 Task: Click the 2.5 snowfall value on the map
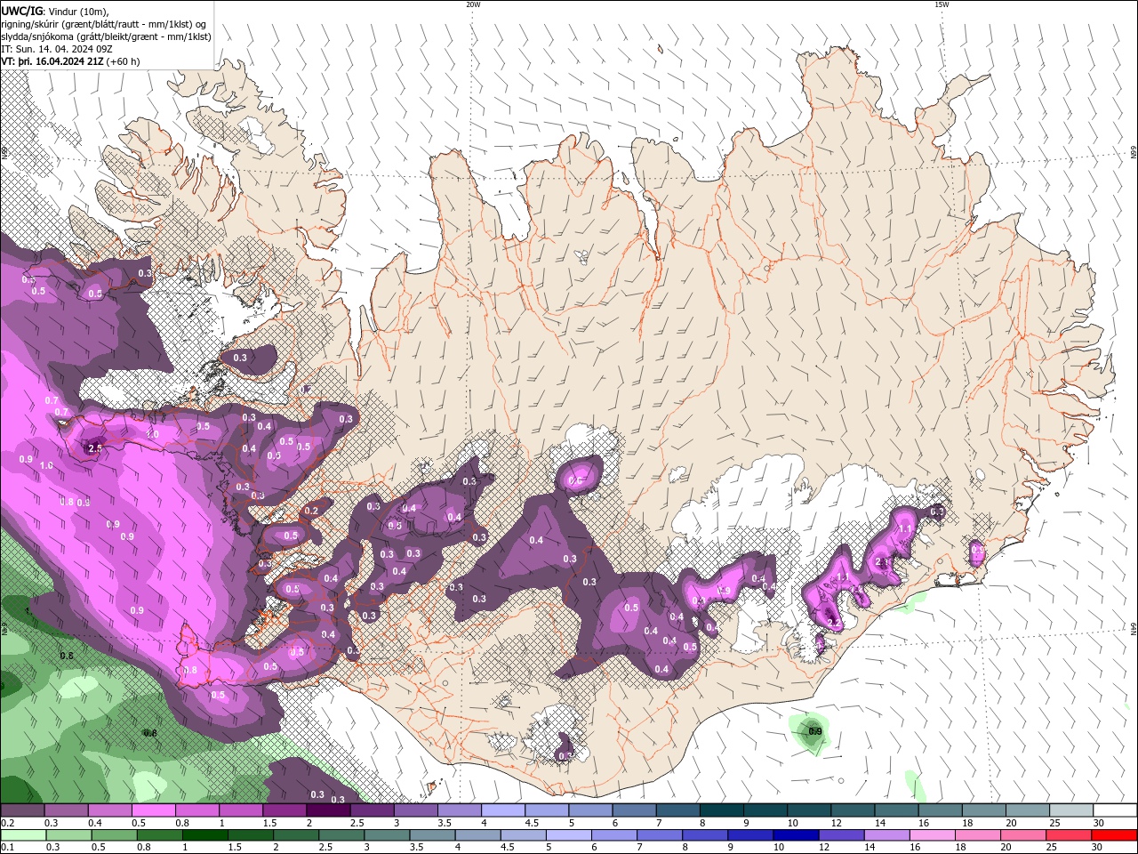(95, 448)
